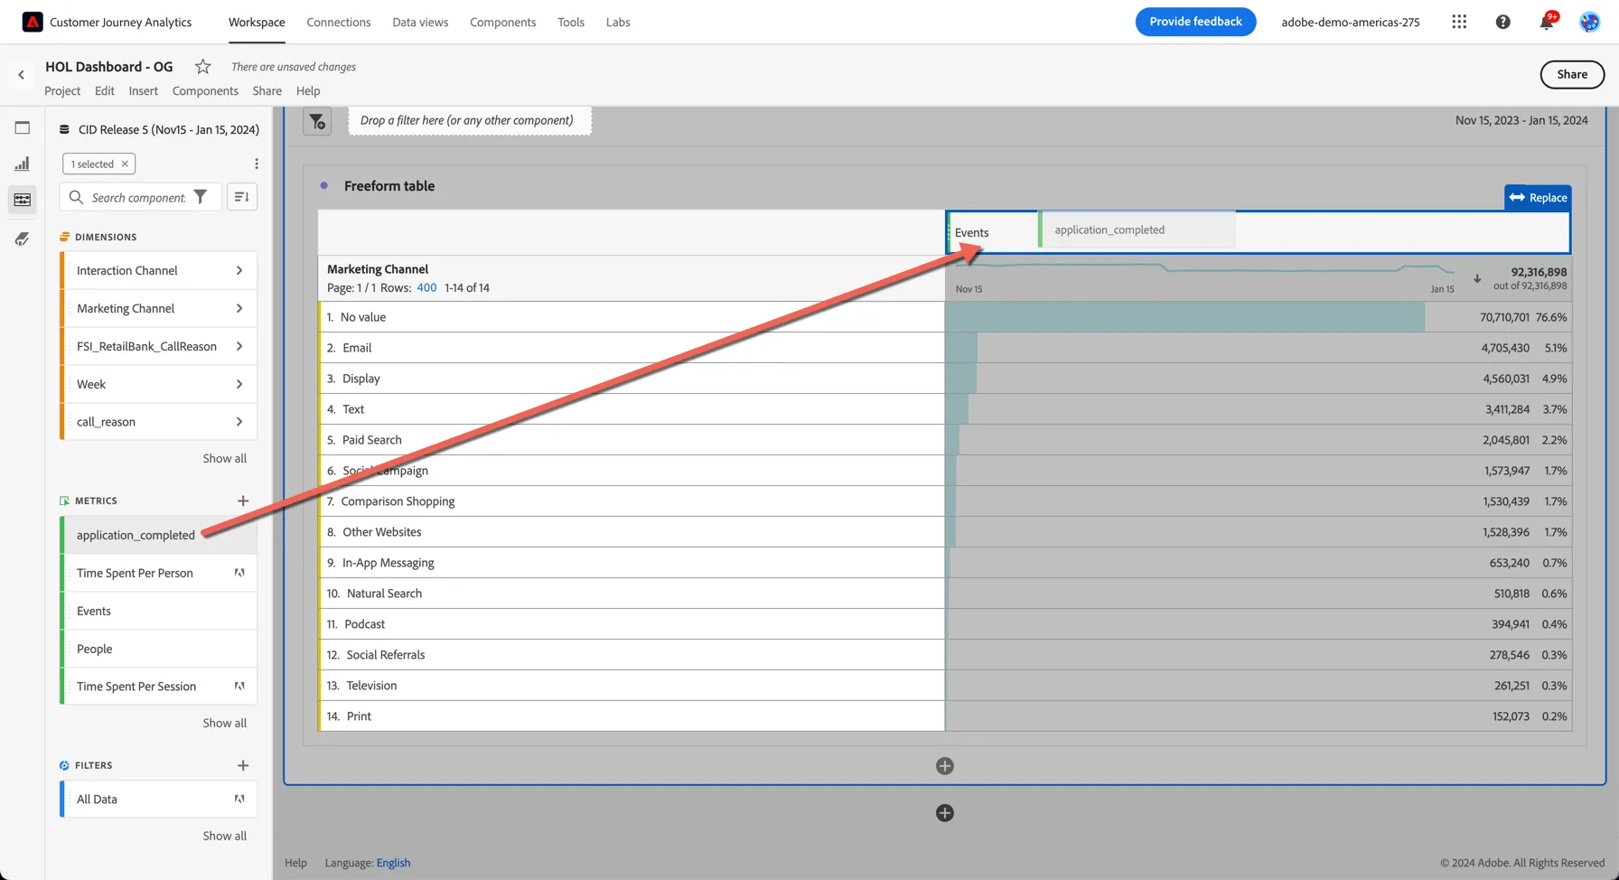1619x880 pixels.
Task: Show all metrics link
Action: coord(224,723)
